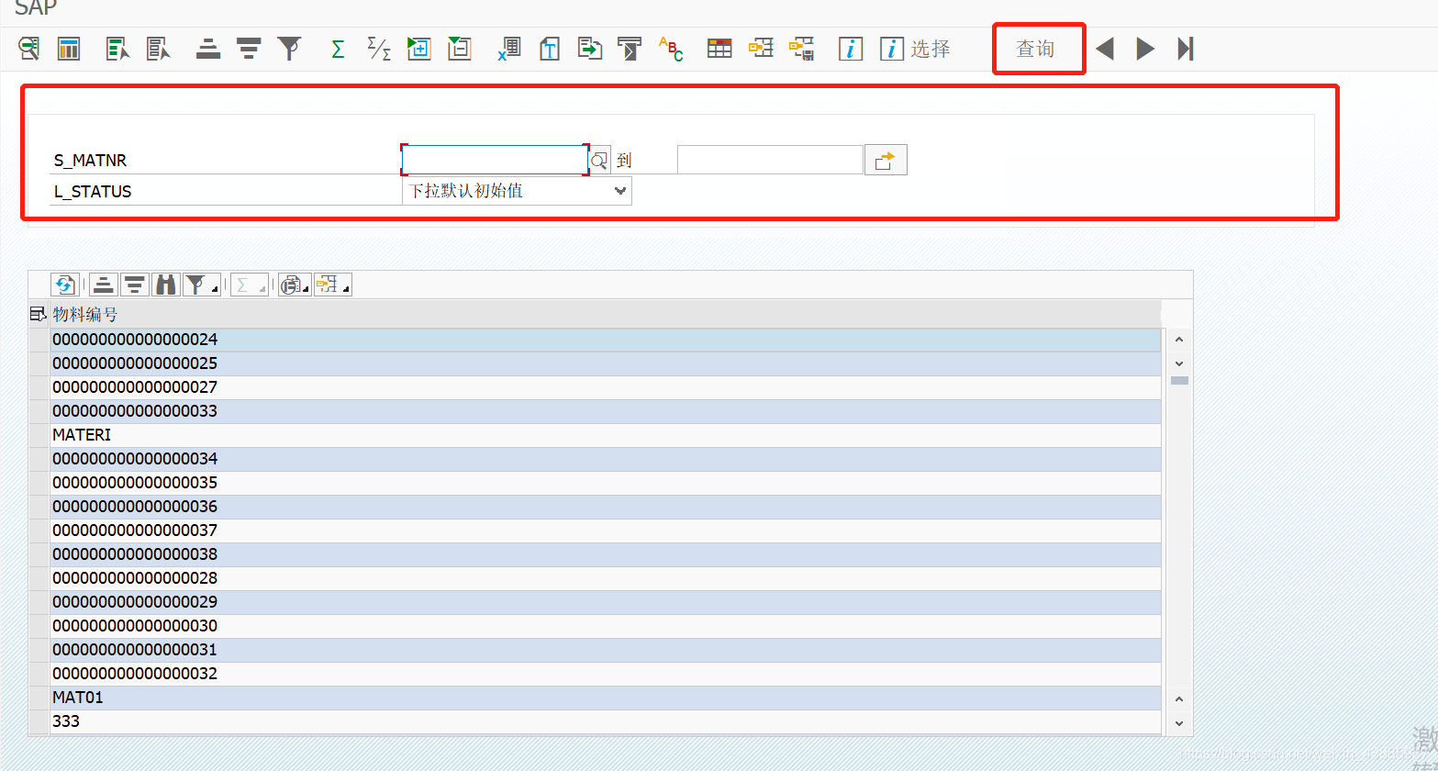Sort the grid ascending via grid toolbar
Image resolution: width=1438 pixels, height=771 pixels.
(104, 285)
